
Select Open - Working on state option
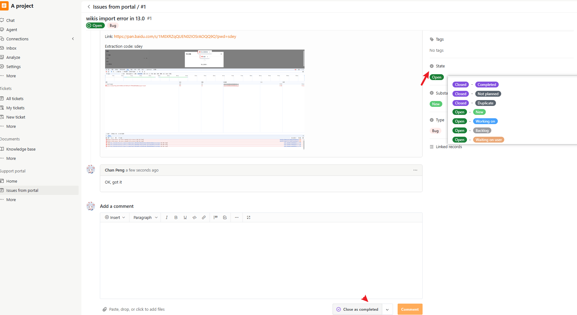(475, 121)
